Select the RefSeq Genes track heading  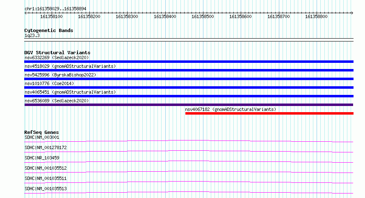click(x=41, y=132)
